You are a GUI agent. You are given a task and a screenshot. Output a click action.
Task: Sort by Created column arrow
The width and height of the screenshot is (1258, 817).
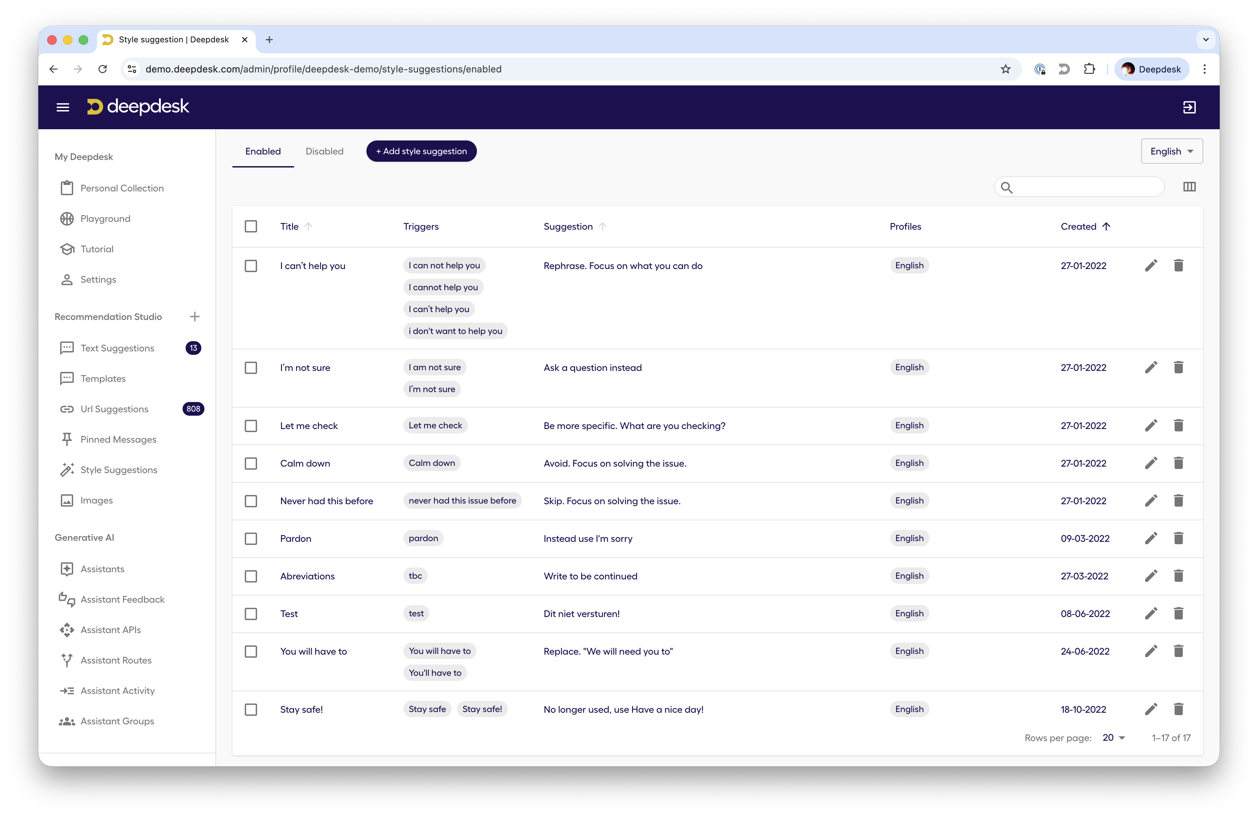[1106, 227]
